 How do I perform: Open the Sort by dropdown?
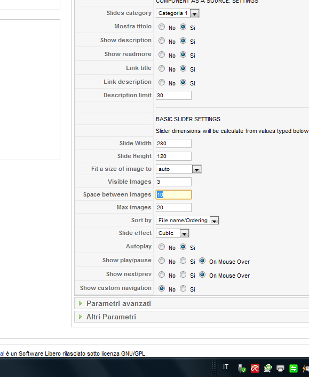[187, 220]
